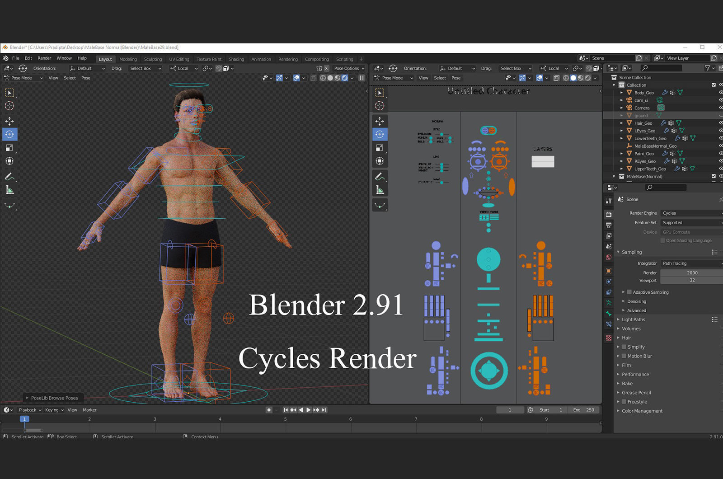
Task: Expand the Color Management panel
Action: pos(642,411)
